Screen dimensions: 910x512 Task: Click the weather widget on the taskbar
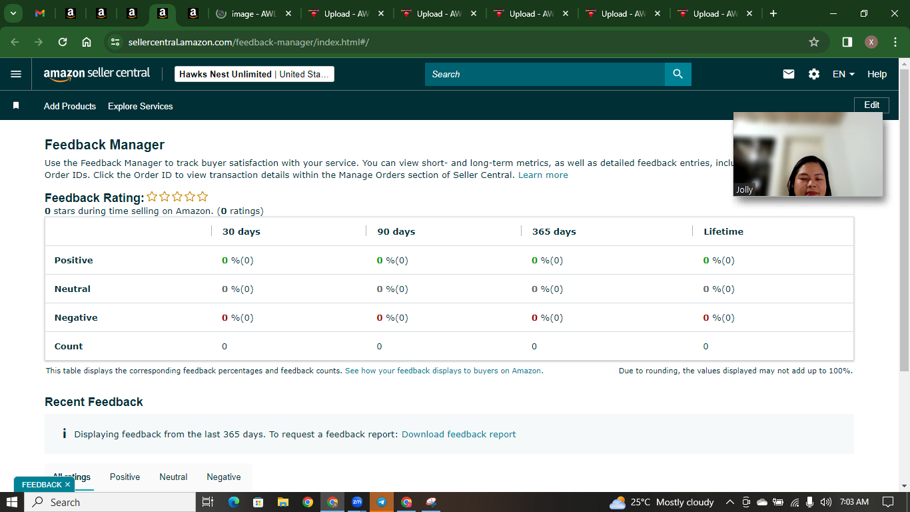[x=662, y=502]
